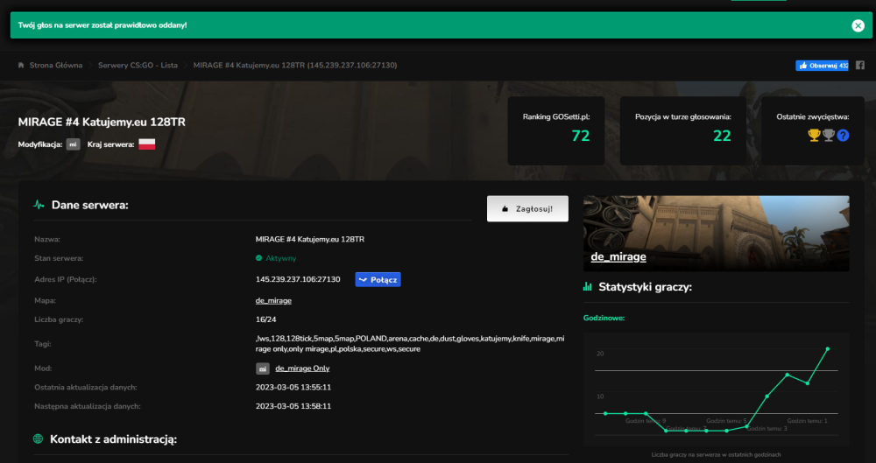Click the server name value in Nazwa row

310,239
